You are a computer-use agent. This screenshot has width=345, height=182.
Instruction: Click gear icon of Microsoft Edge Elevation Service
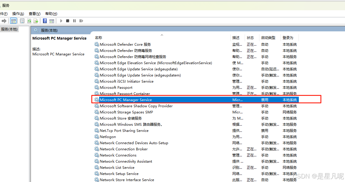[x=96, y=63]
